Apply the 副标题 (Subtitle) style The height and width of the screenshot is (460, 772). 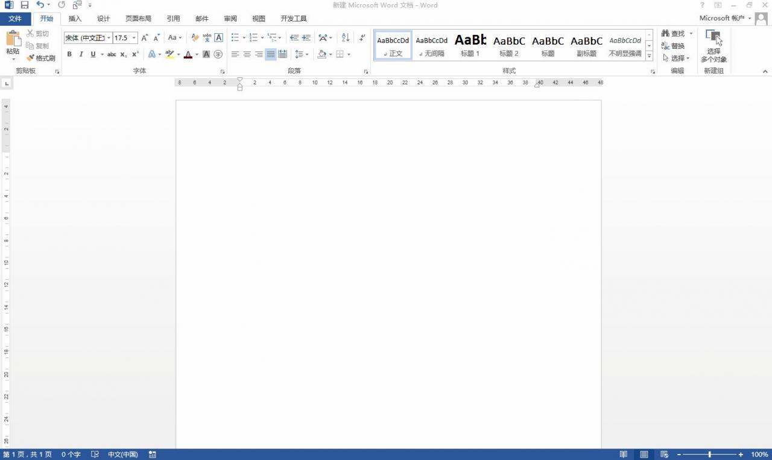[586, 45]
